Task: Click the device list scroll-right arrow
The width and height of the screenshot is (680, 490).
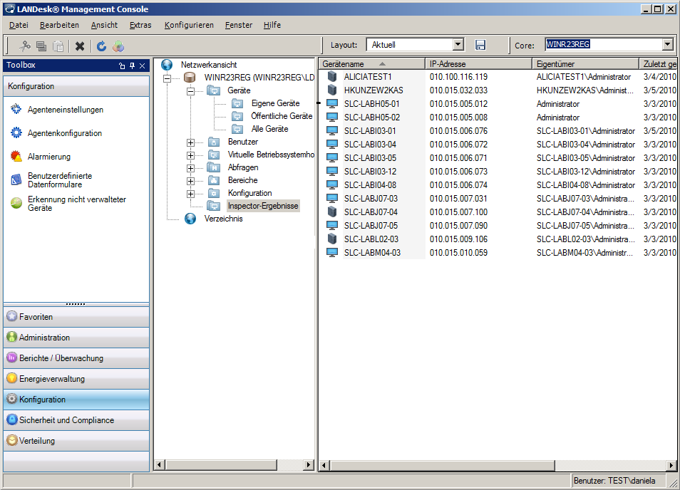Action: pyautogui.click(x=671, y=465)
